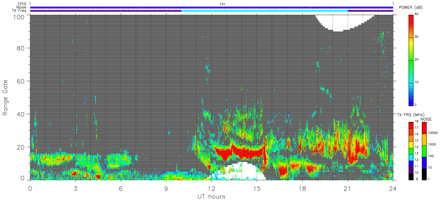This screenshot has height=204, width=442.
Task: Pick the purple 10-11 MHz TX FRQ swatch
Action: (x=411, y=170)
